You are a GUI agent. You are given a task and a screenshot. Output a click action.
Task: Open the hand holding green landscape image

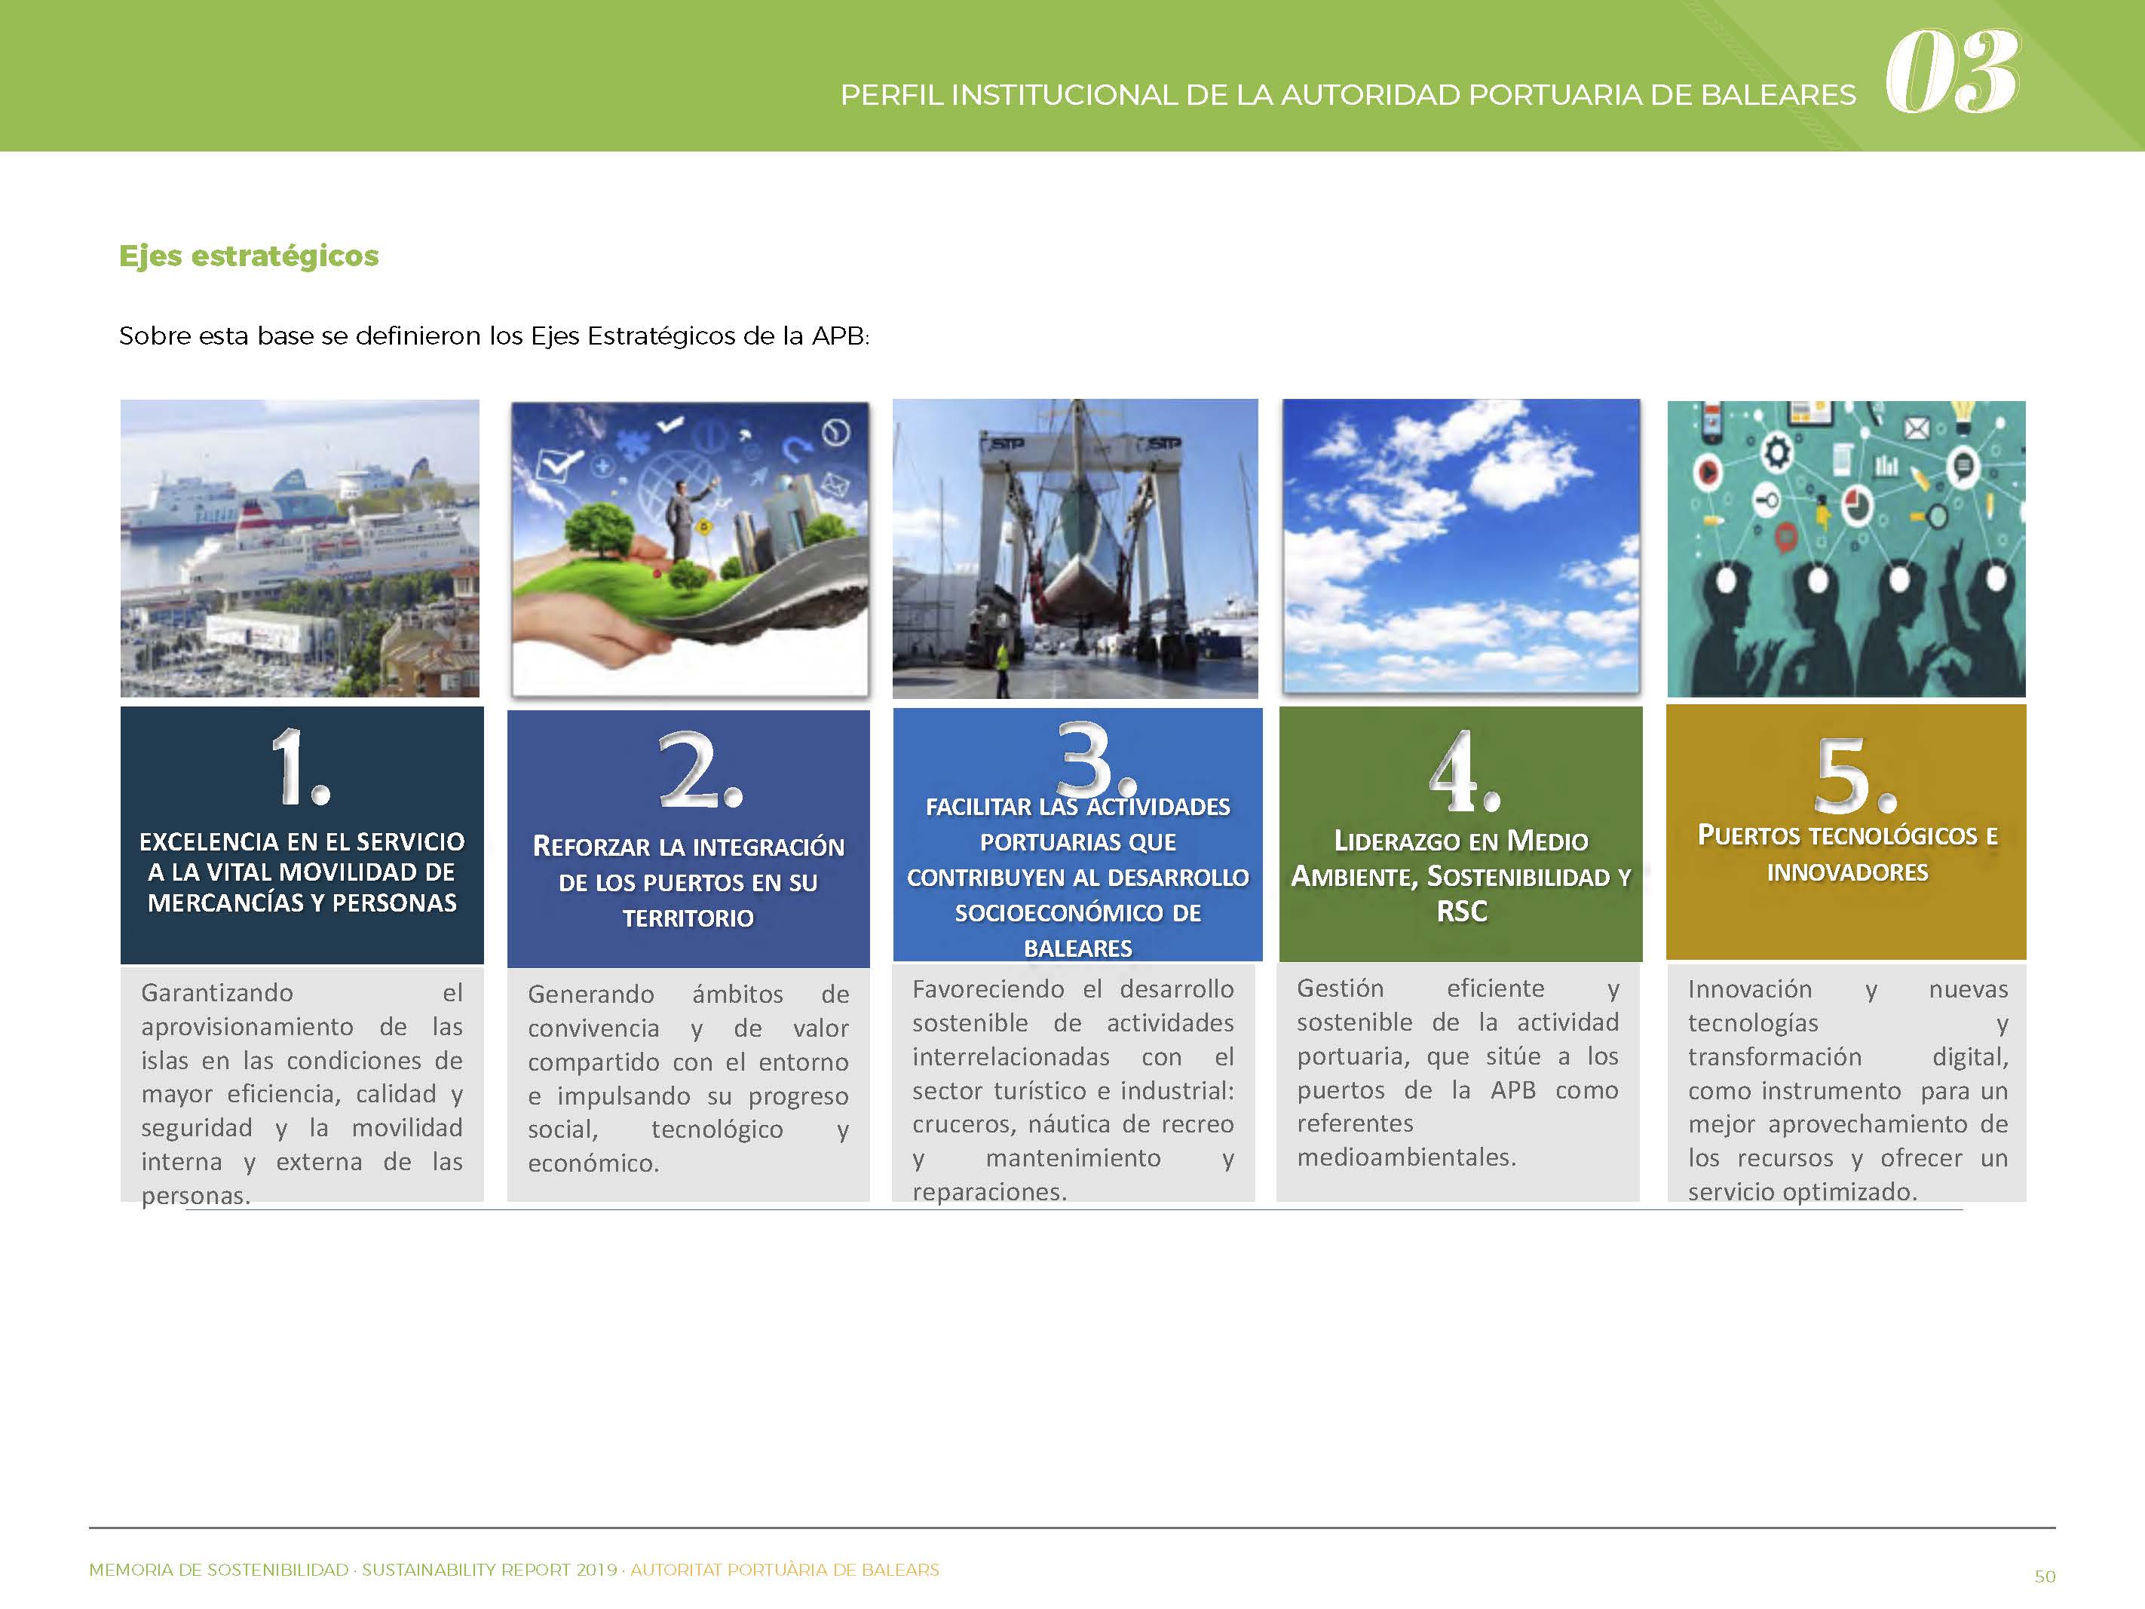click(x=689, y=549)
